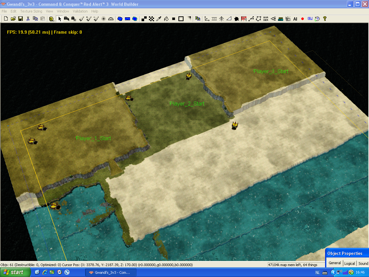Image resolution: width=369 pixels, height=277 pixels.
Task: Open the teams people icon
Action: [x=281, y=19]
